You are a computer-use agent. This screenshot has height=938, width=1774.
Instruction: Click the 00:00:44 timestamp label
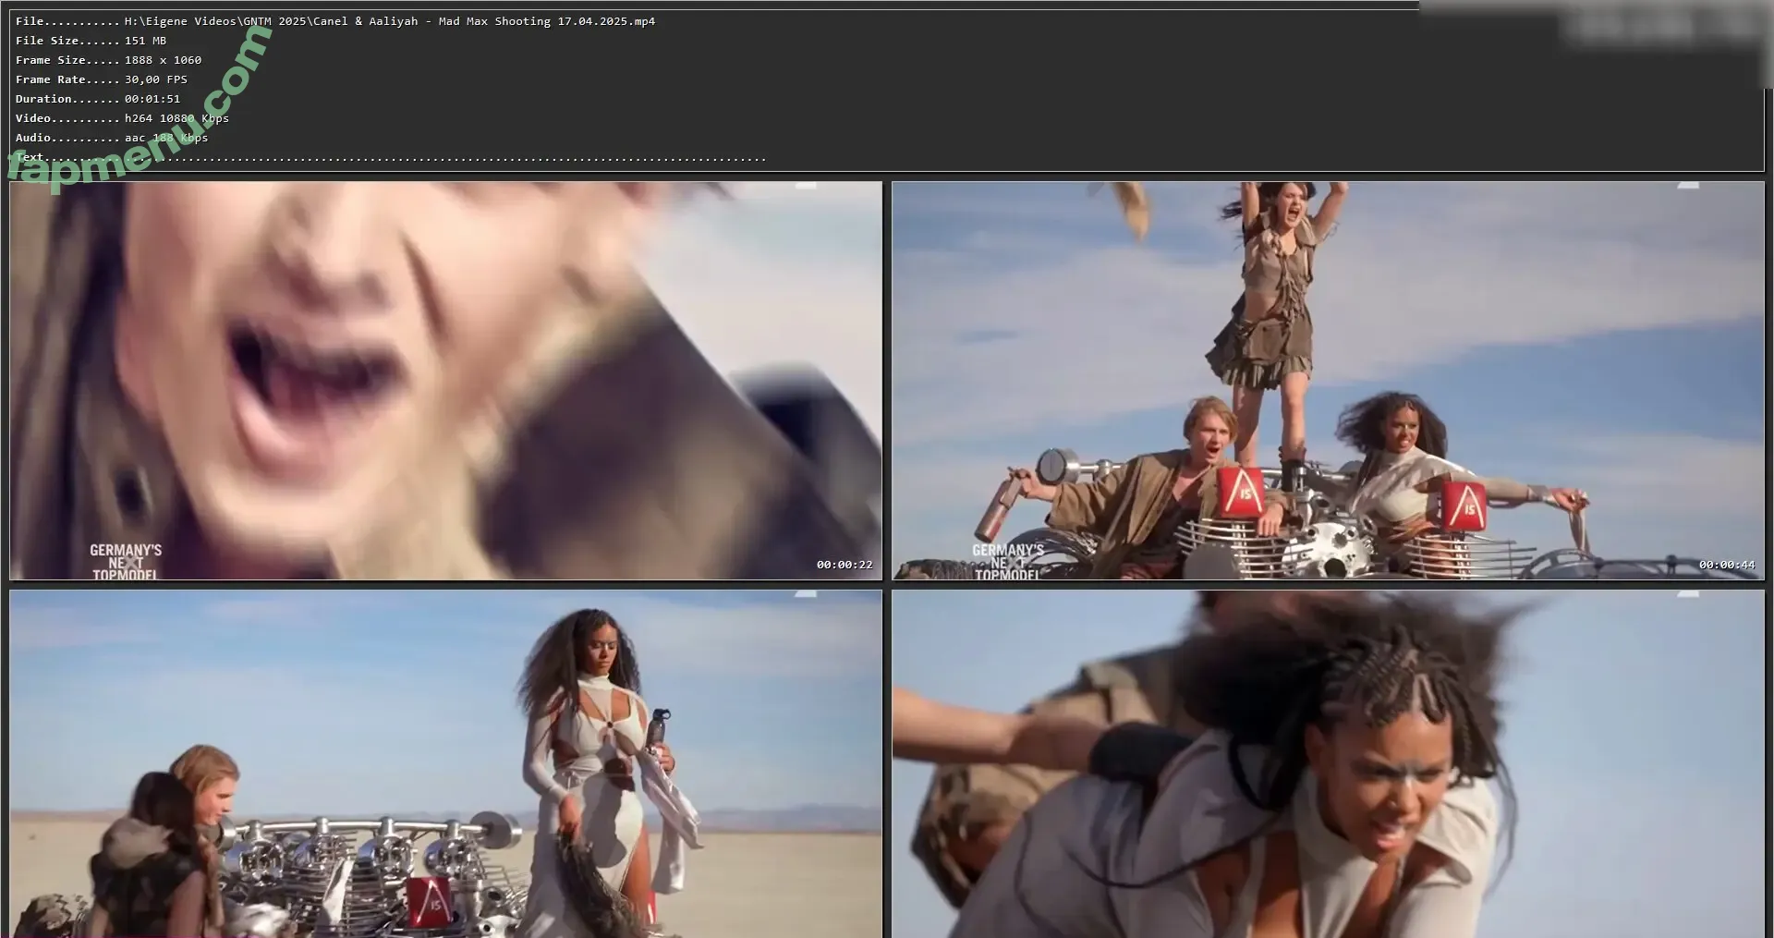click(x=1726, y=565)
